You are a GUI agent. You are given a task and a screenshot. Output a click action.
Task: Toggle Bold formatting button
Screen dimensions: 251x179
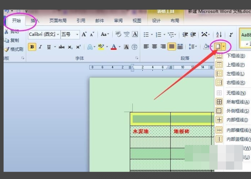32,47
